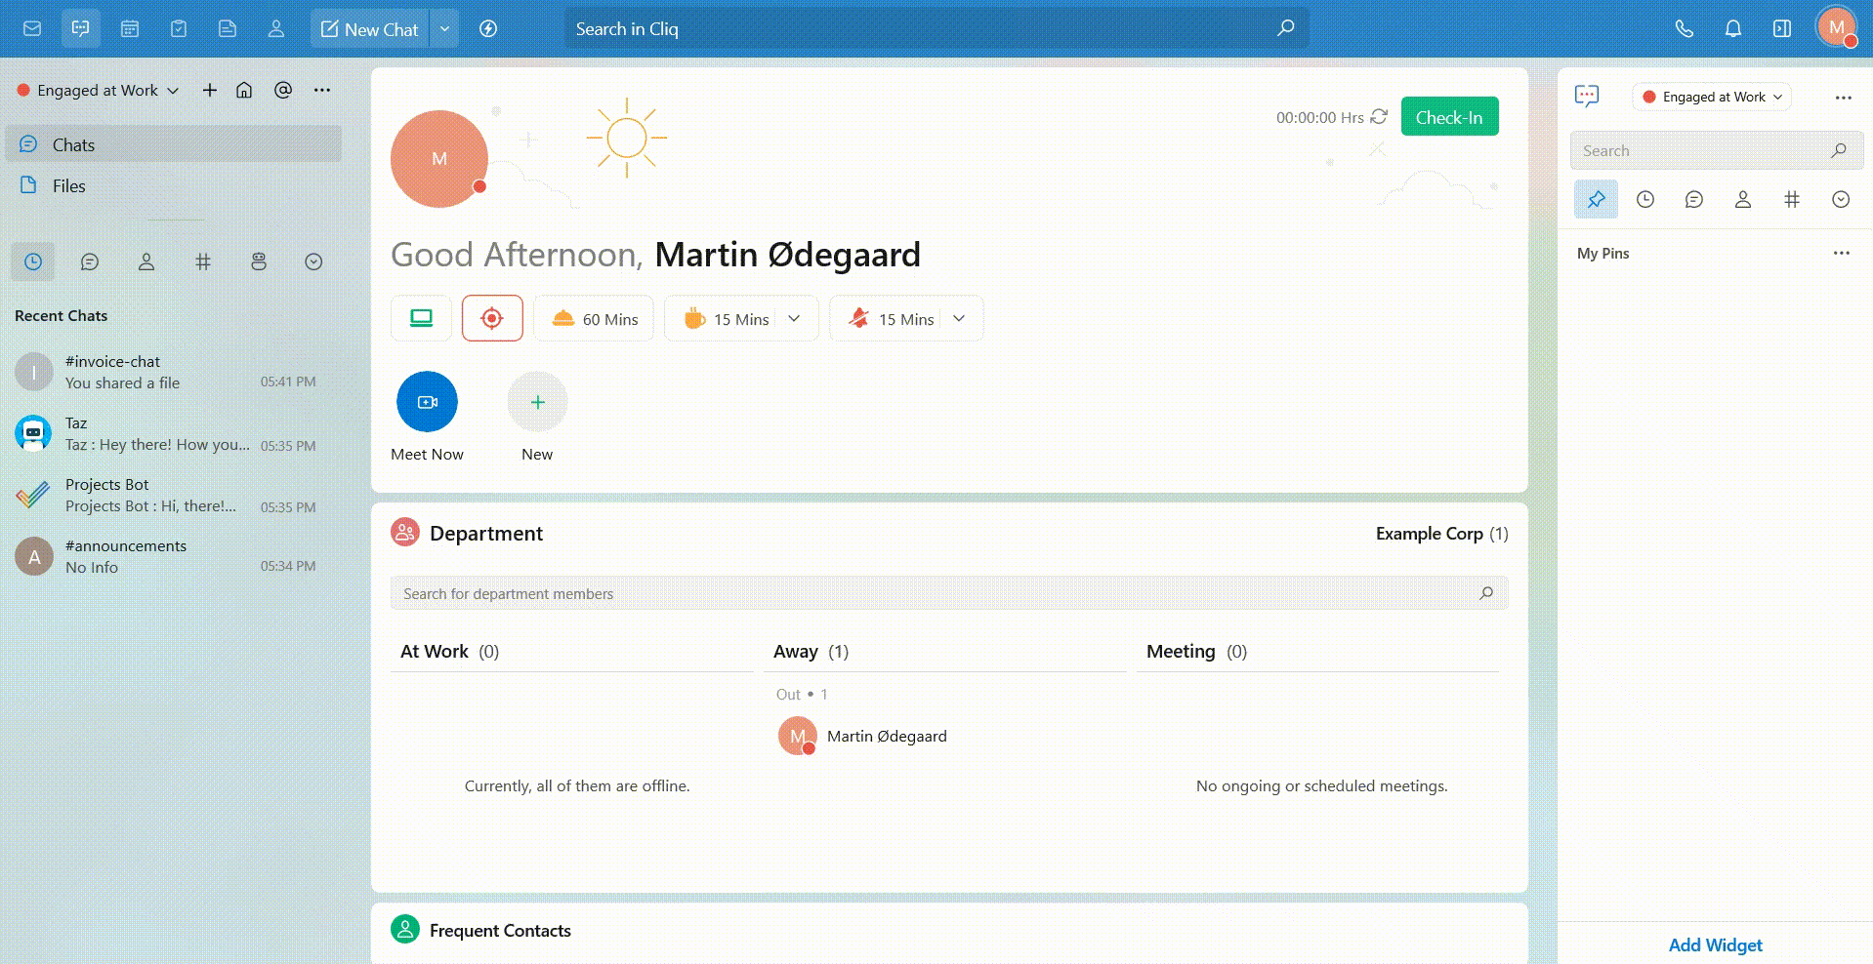Toggle the focus target status button
This screenshot has width=1873, height=964.
click(x=492, y=318)
